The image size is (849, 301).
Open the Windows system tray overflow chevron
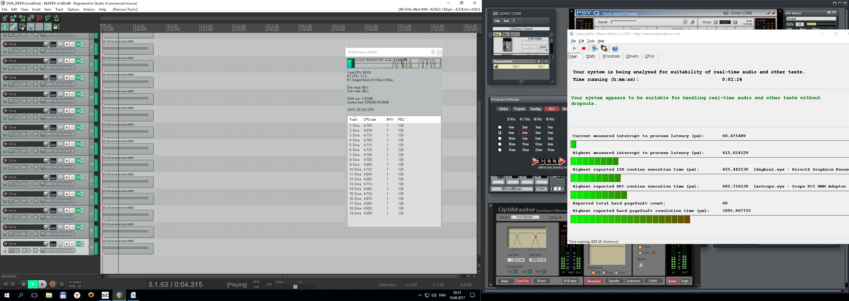tap(420, 295)
